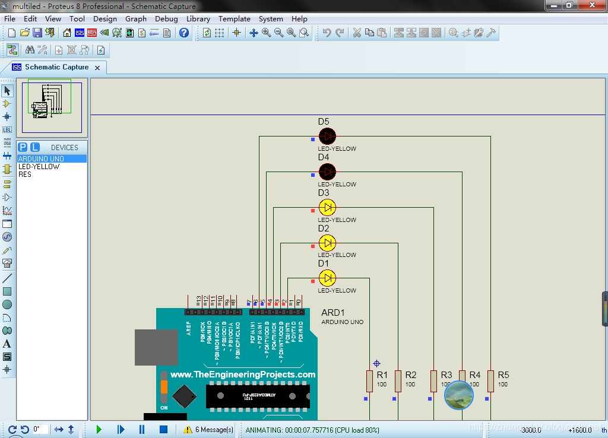Select the Buses mode tool

point(7,156)
